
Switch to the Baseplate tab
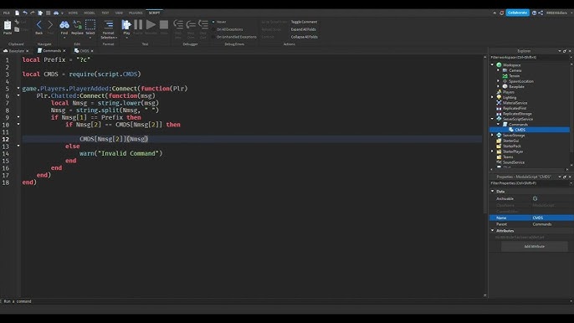(16, 51)
